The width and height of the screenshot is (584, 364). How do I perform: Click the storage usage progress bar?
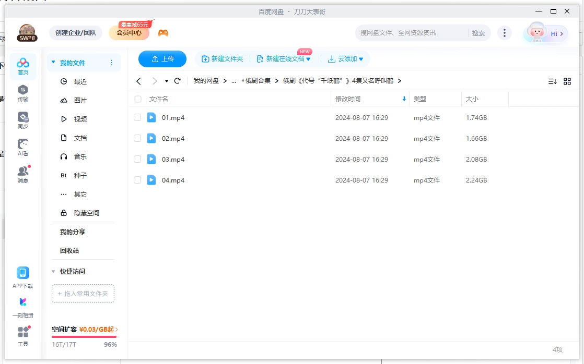(x=84, y=336)
